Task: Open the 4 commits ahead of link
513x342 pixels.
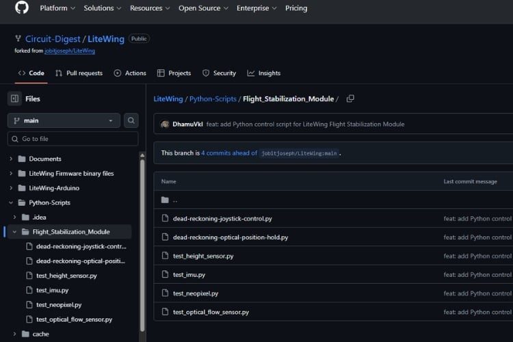Action: (x=229, y=153)
